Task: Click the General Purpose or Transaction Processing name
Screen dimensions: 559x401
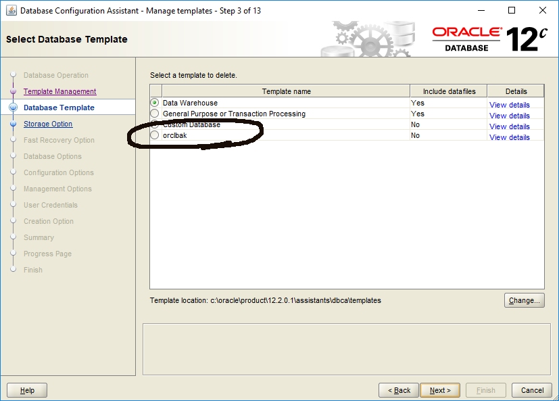Action: (235, 114)
